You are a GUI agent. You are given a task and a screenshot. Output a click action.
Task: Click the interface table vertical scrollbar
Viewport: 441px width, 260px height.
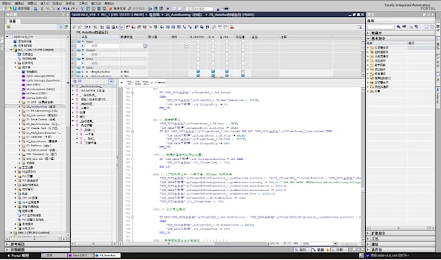click(x=363, y=58)
